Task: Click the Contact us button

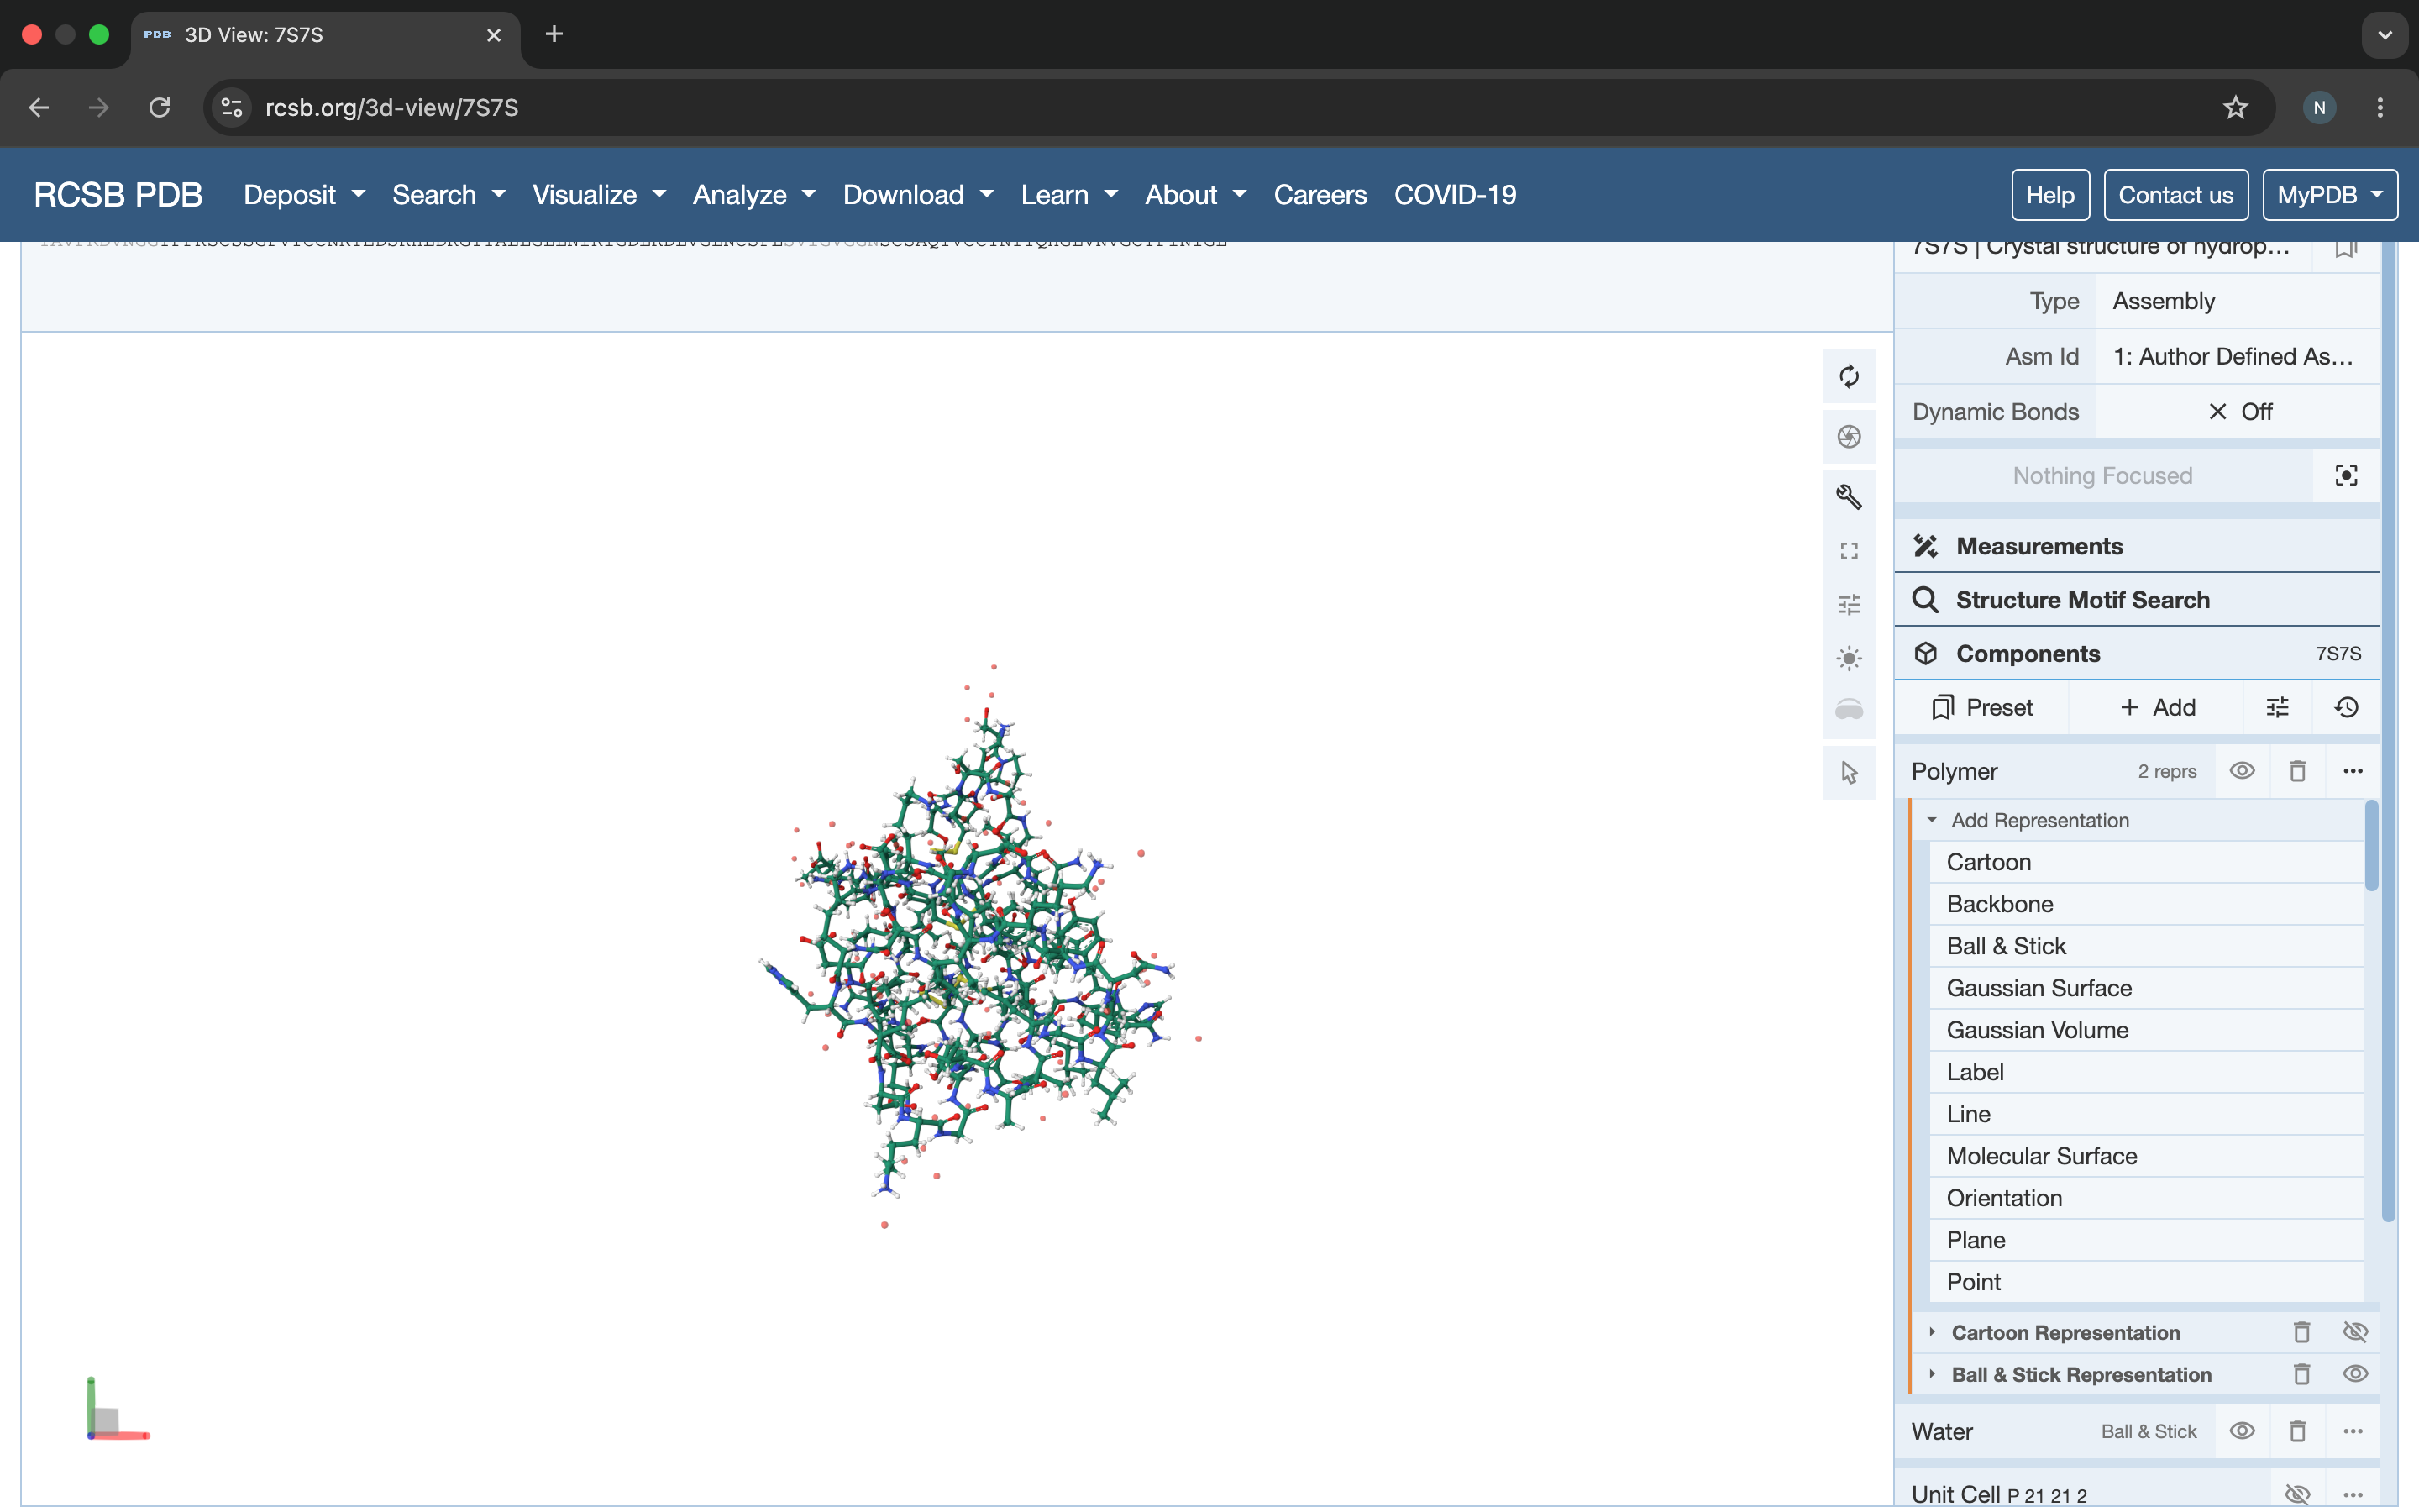Action: pos(2175,195)
